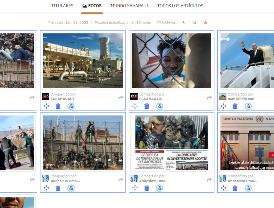274x208 pixels.
Task: Open the gas plant facility photo
Action: click(x=83, y=61)
